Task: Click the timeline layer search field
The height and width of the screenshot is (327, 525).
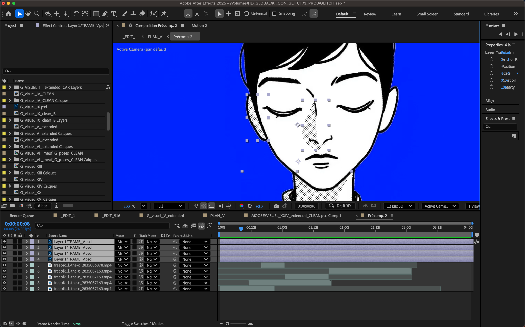Action: point(103,226)
